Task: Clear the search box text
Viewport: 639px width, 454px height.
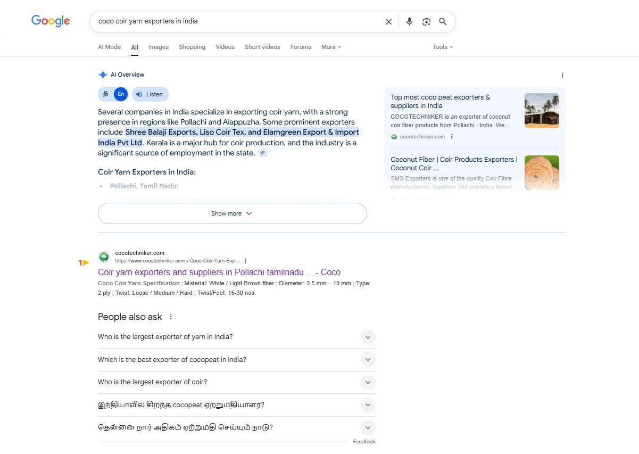Action: pos(388,22)
